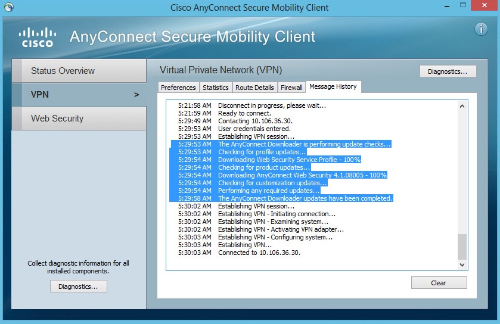The image size is (500, 324).
Task: Maximize the AnyConnect window
Action: click(x=463, y=5)
